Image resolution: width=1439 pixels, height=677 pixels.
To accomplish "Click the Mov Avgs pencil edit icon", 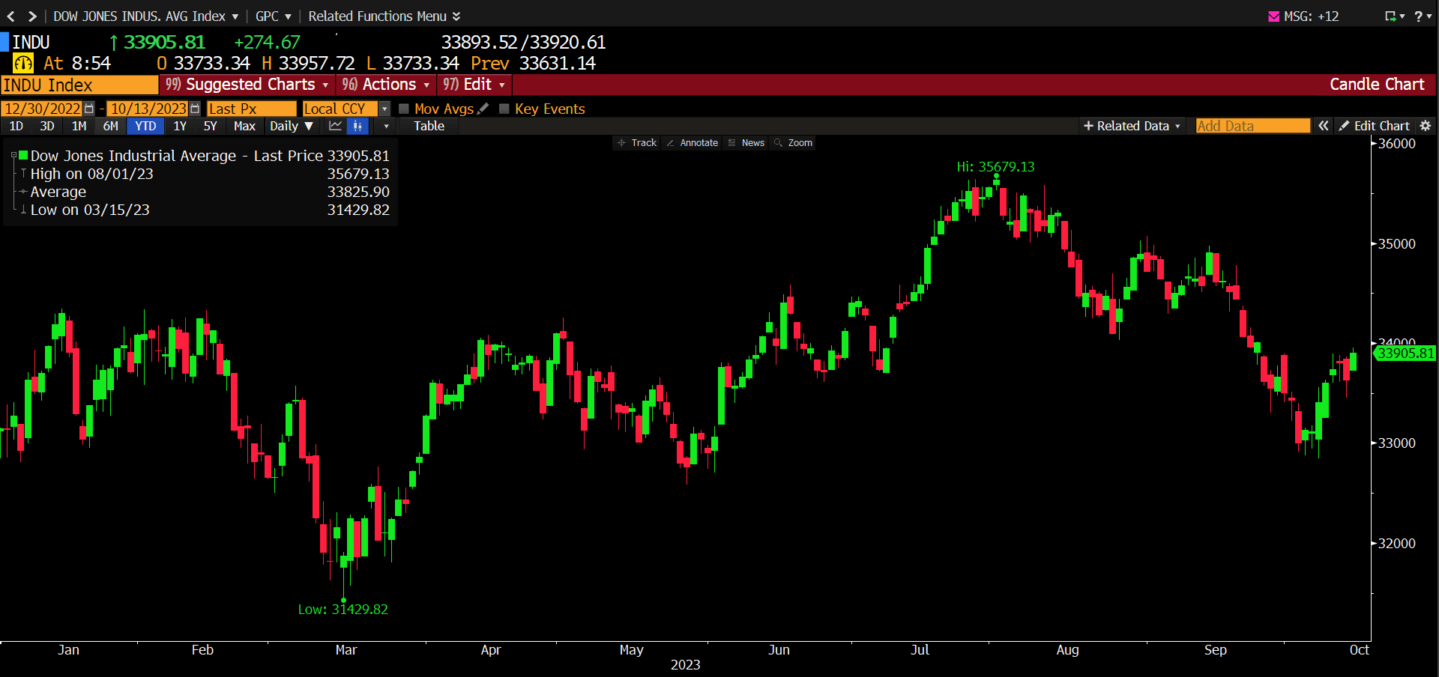I will pyautogui.click(x=483, y=109).
